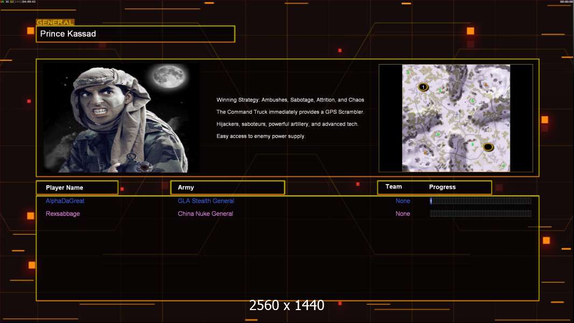Click Rexsabbage's team value None
The image size is (574, 323).
pos(403,214)
